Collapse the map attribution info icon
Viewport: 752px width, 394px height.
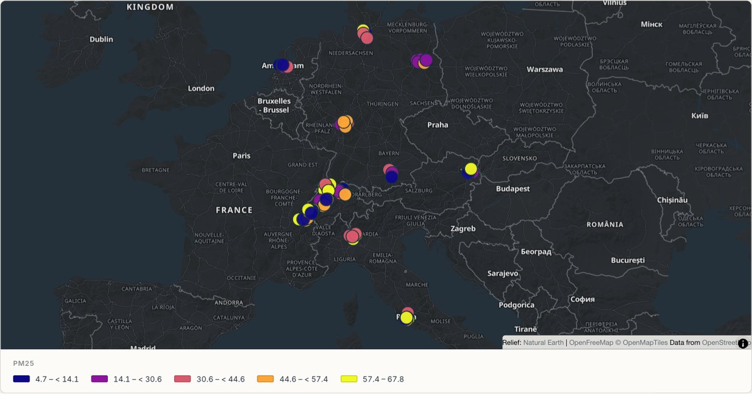[x=743, y=343]
